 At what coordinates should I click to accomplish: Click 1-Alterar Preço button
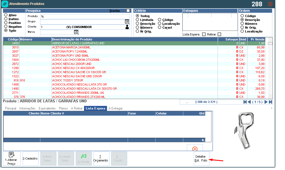[12, 159]
